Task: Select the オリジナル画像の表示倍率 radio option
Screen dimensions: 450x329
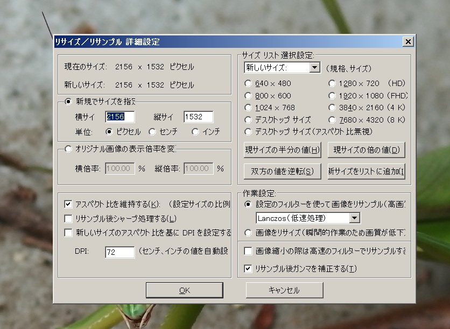Action: click(x=68, y=149)
